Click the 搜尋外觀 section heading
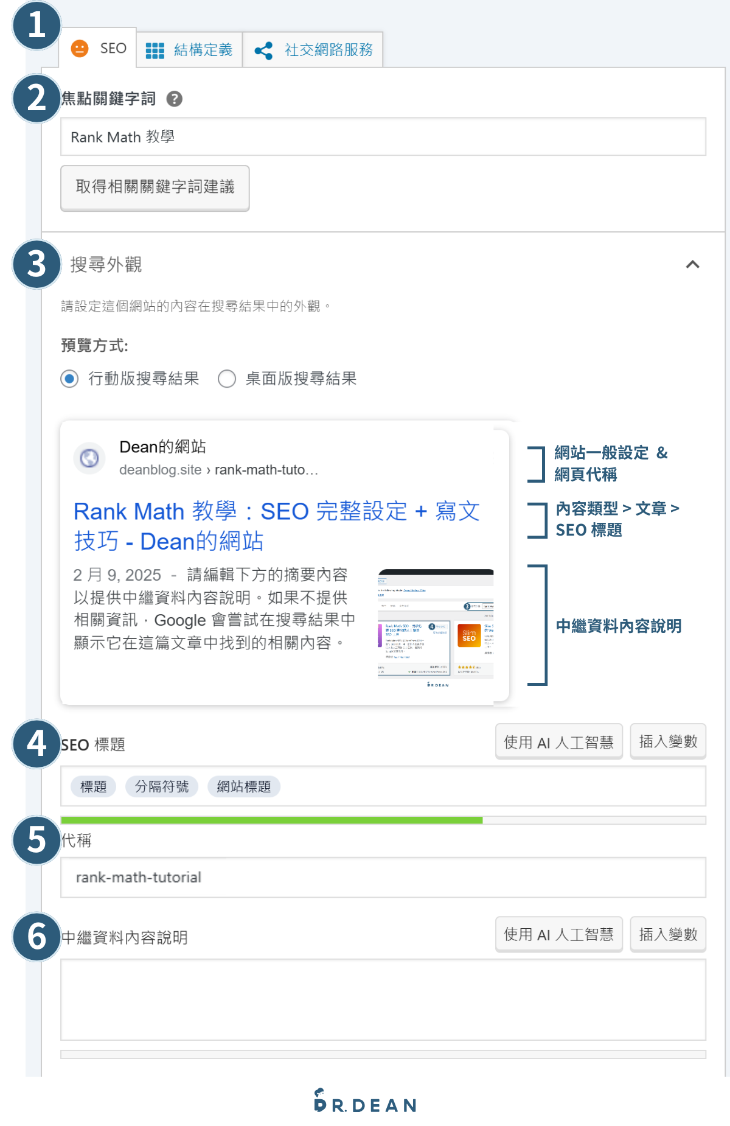The width and height of the screenshot is (730, 1126). 106,265
